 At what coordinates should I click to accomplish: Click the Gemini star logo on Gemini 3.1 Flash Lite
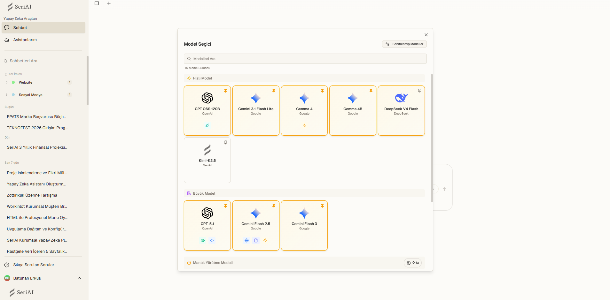point(256,98)
